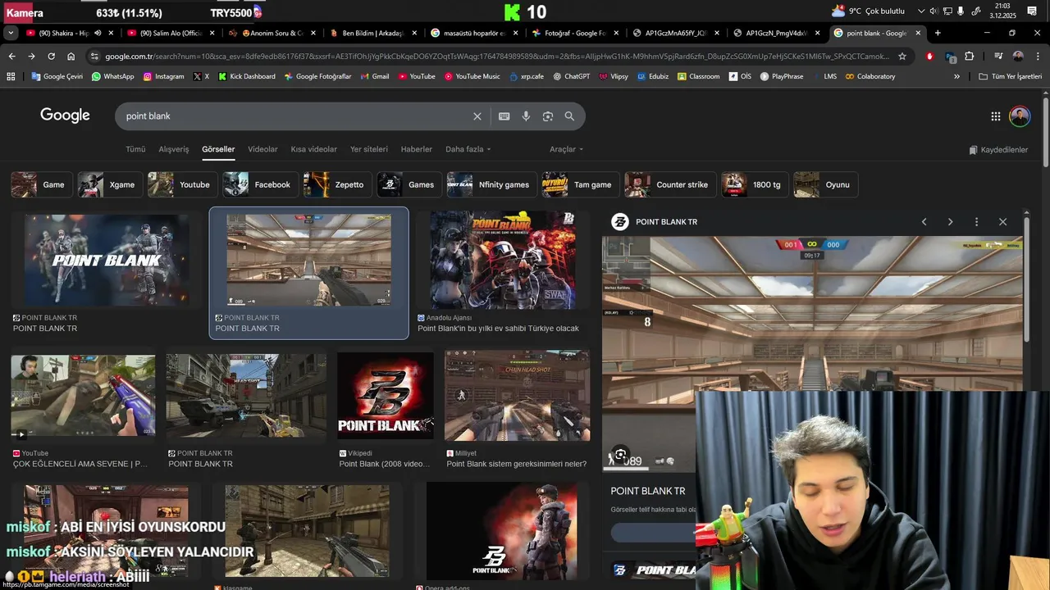The height and width of the screenshot is (590, 1050).
Task: Close the POINT BLANK TR preview panel
Action: (x=1002, y=222)
